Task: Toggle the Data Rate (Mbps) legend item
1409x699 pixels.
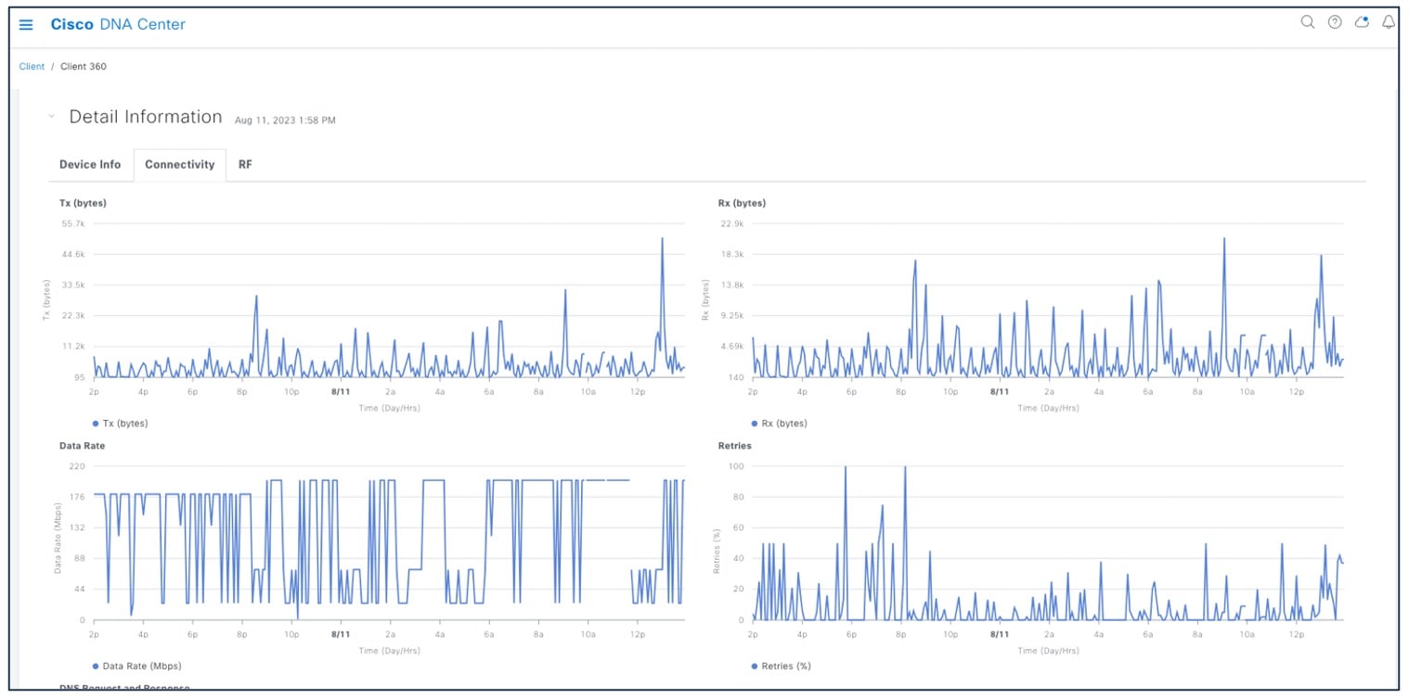Action: [136, 667]
